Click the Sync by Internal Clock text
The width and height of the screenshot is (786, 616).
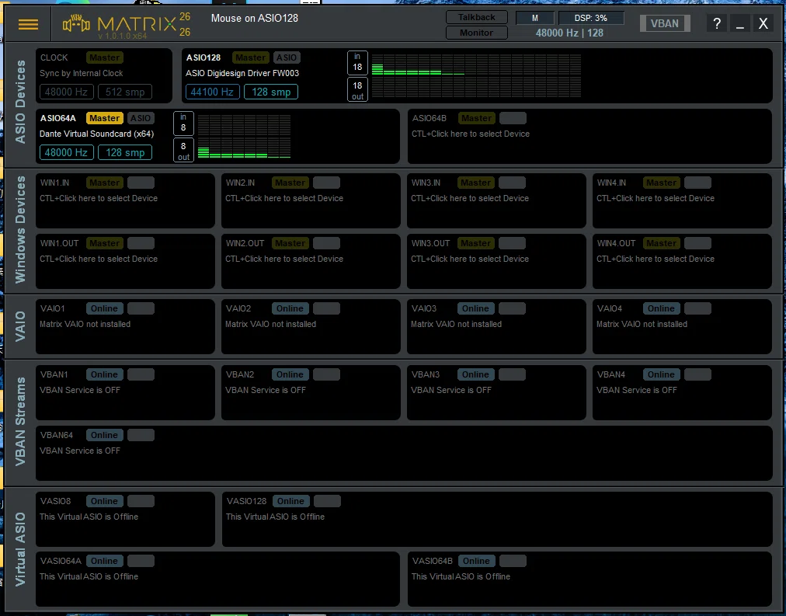click(x=82, y=73)
